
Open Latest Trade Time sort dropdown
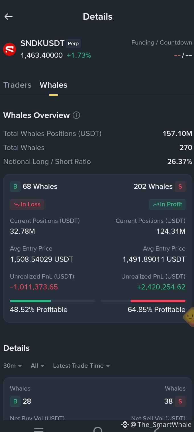(81, 366)
